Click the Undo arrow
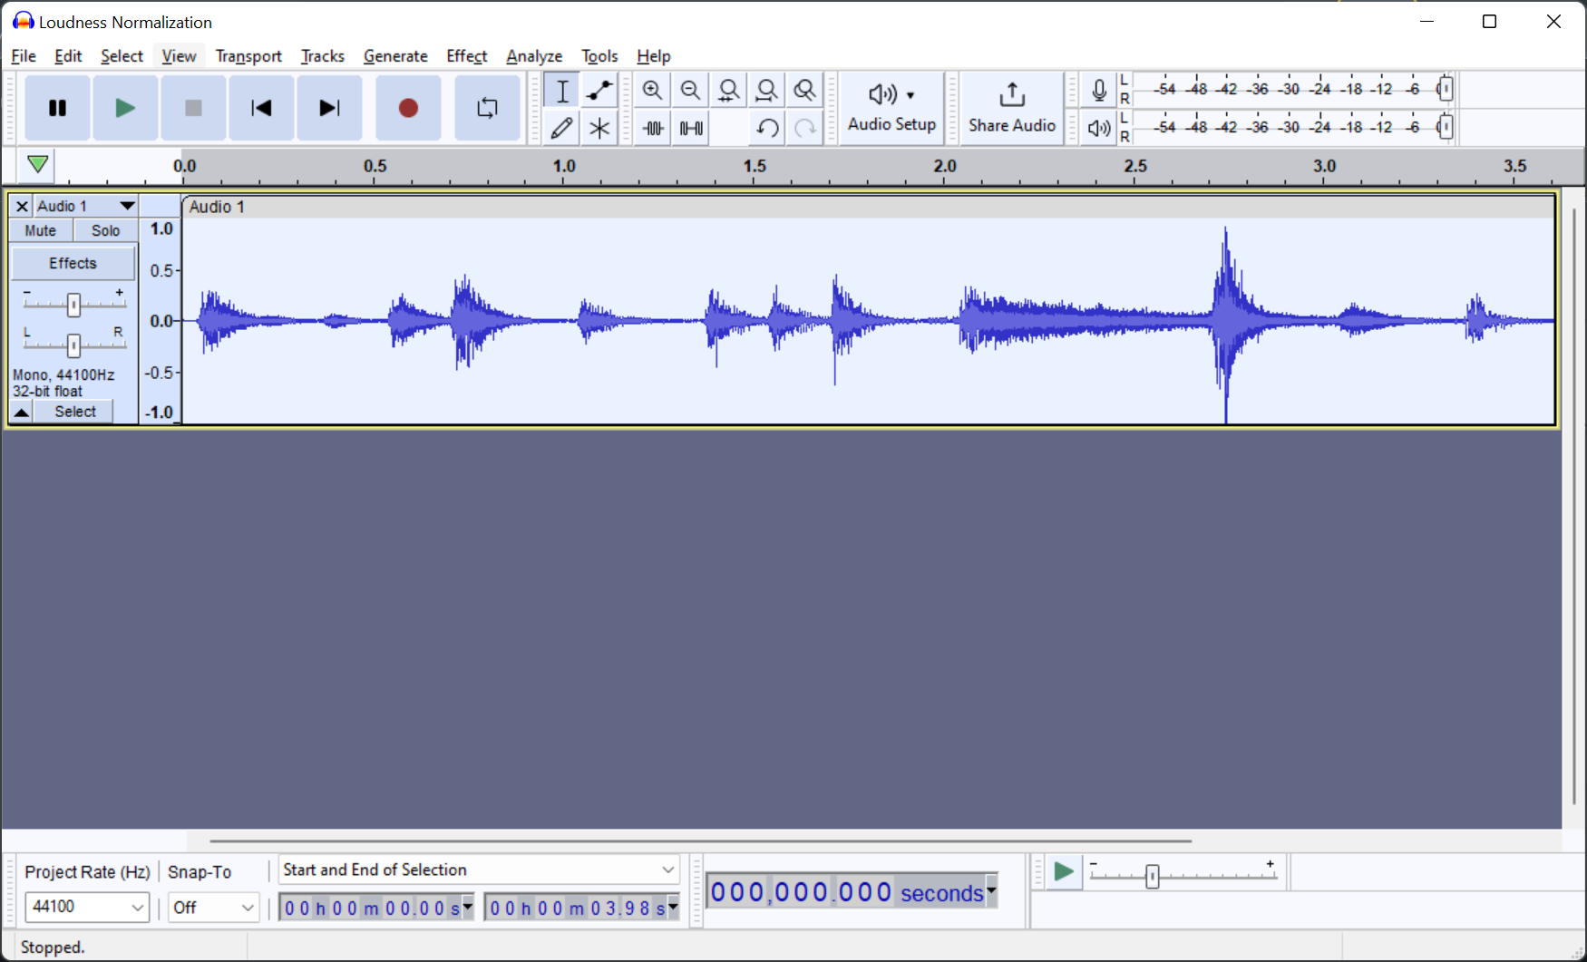Screen dimensions: 1587x962 767,128
